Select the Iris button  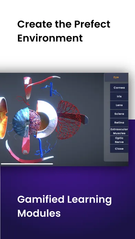tap(119, 96)
